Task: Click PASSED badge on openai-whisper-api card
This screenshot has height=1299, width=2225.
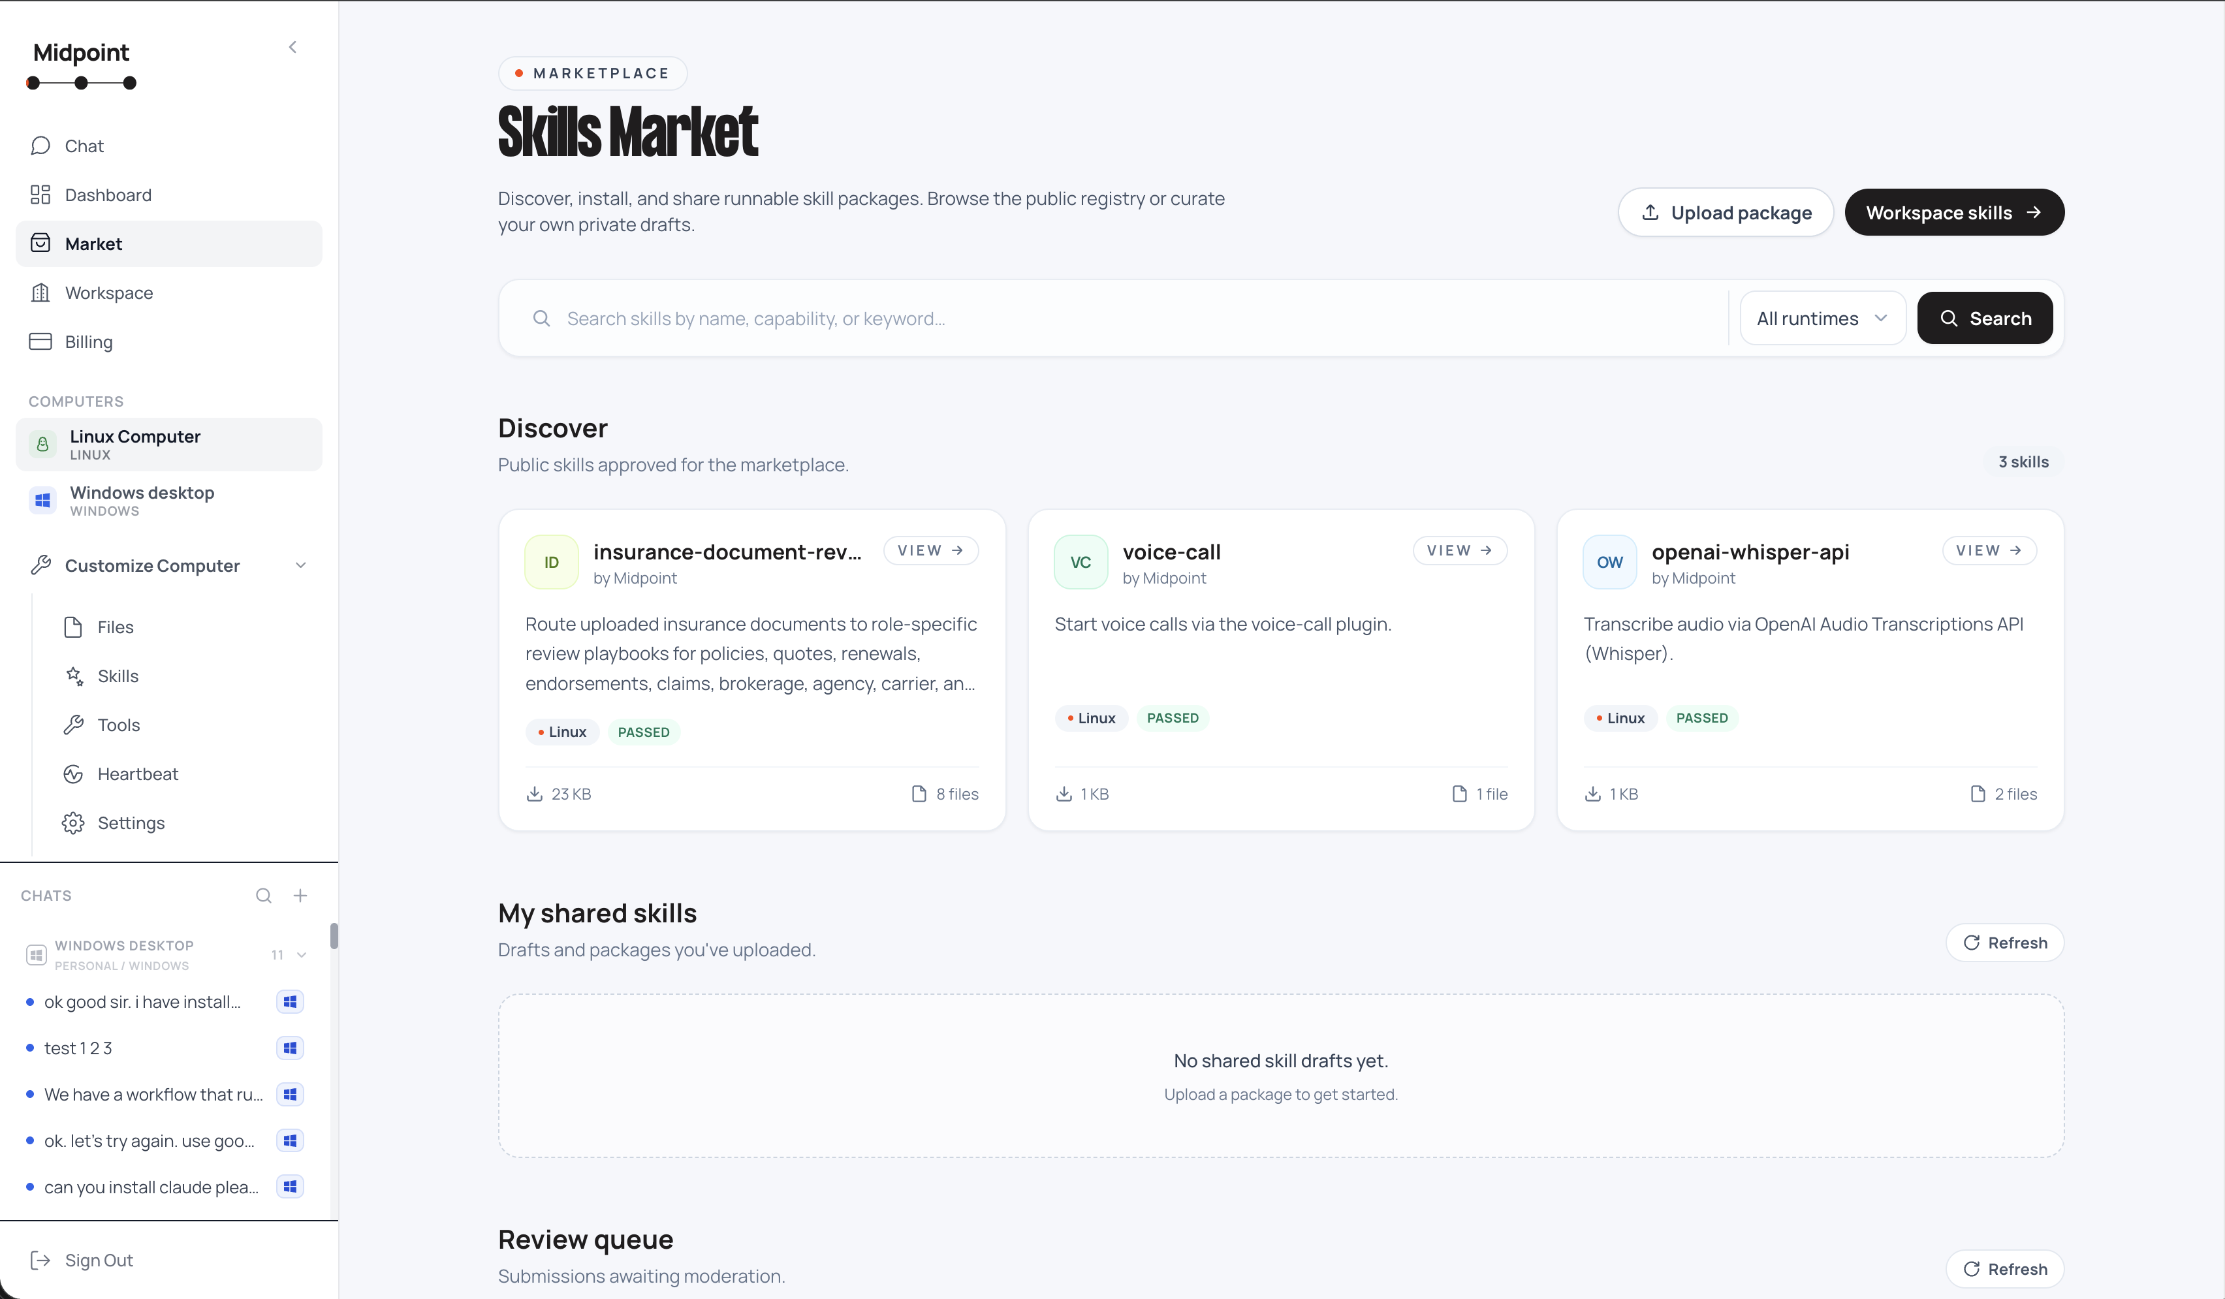Action: pyautogui.click(x=1701, y=718)
